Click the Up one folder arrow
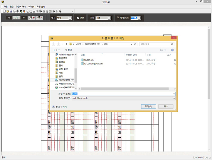 point(66,44)
